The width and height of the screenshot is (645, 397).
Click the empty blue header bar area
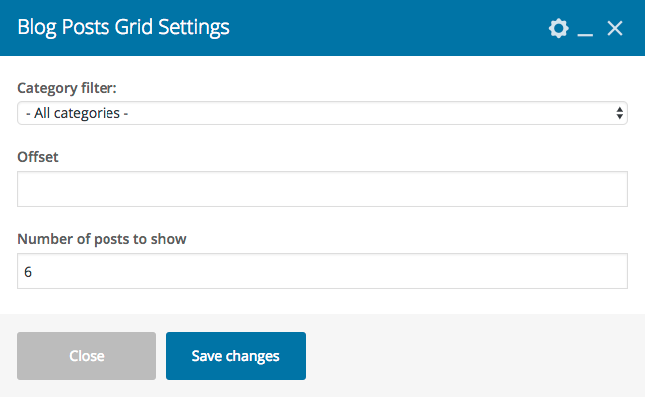point(386,28)
